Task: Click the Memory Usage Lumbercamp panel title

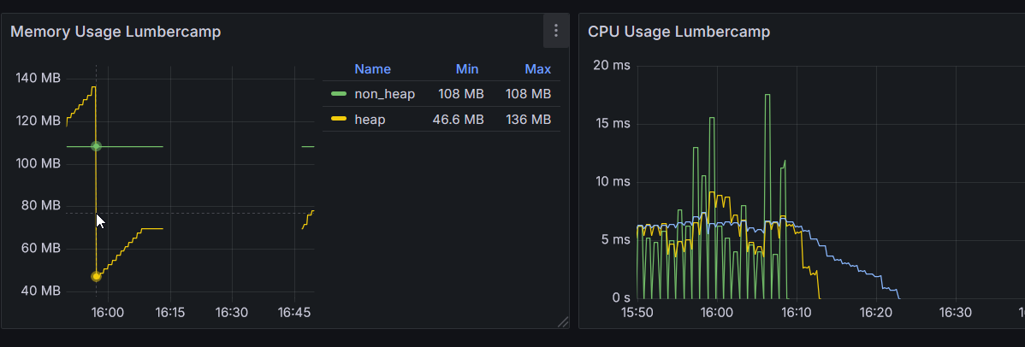Action: coord(116,32)
